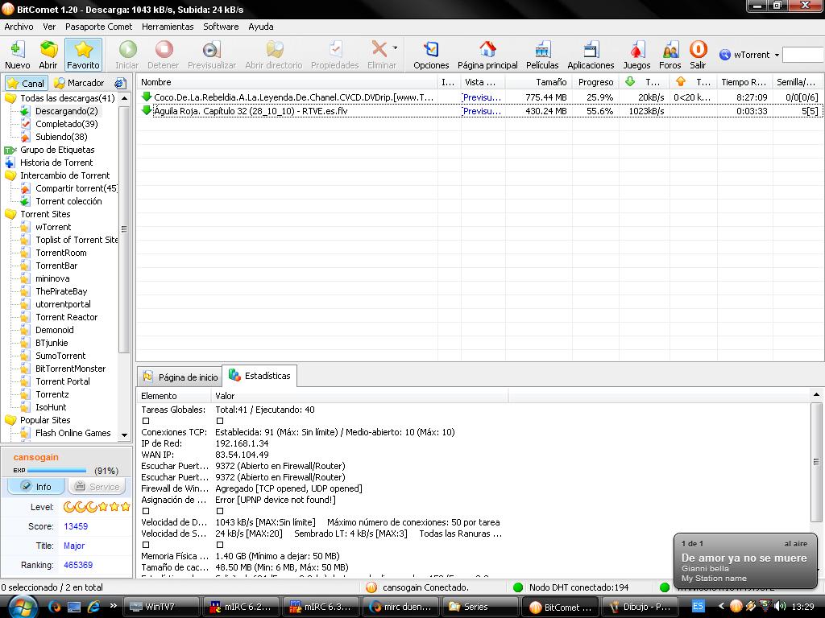Image resolution: width=825 pixels, height=618 pixels.
Task: Sort list by Tamaño column header
Action: coord(538,82)
